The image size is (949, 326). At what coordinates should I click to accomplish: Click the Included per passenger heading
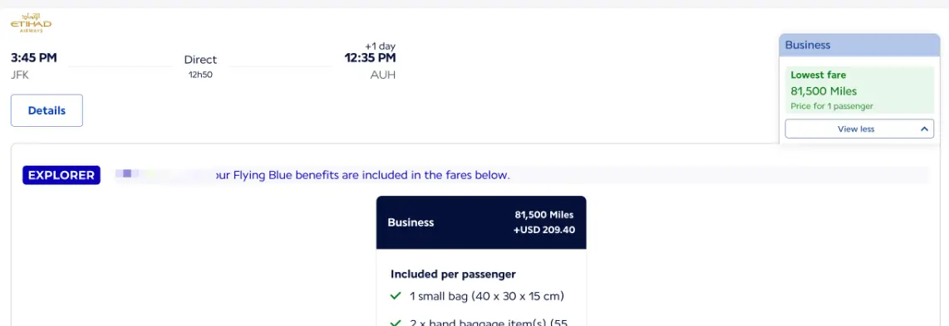click(454, 274)
